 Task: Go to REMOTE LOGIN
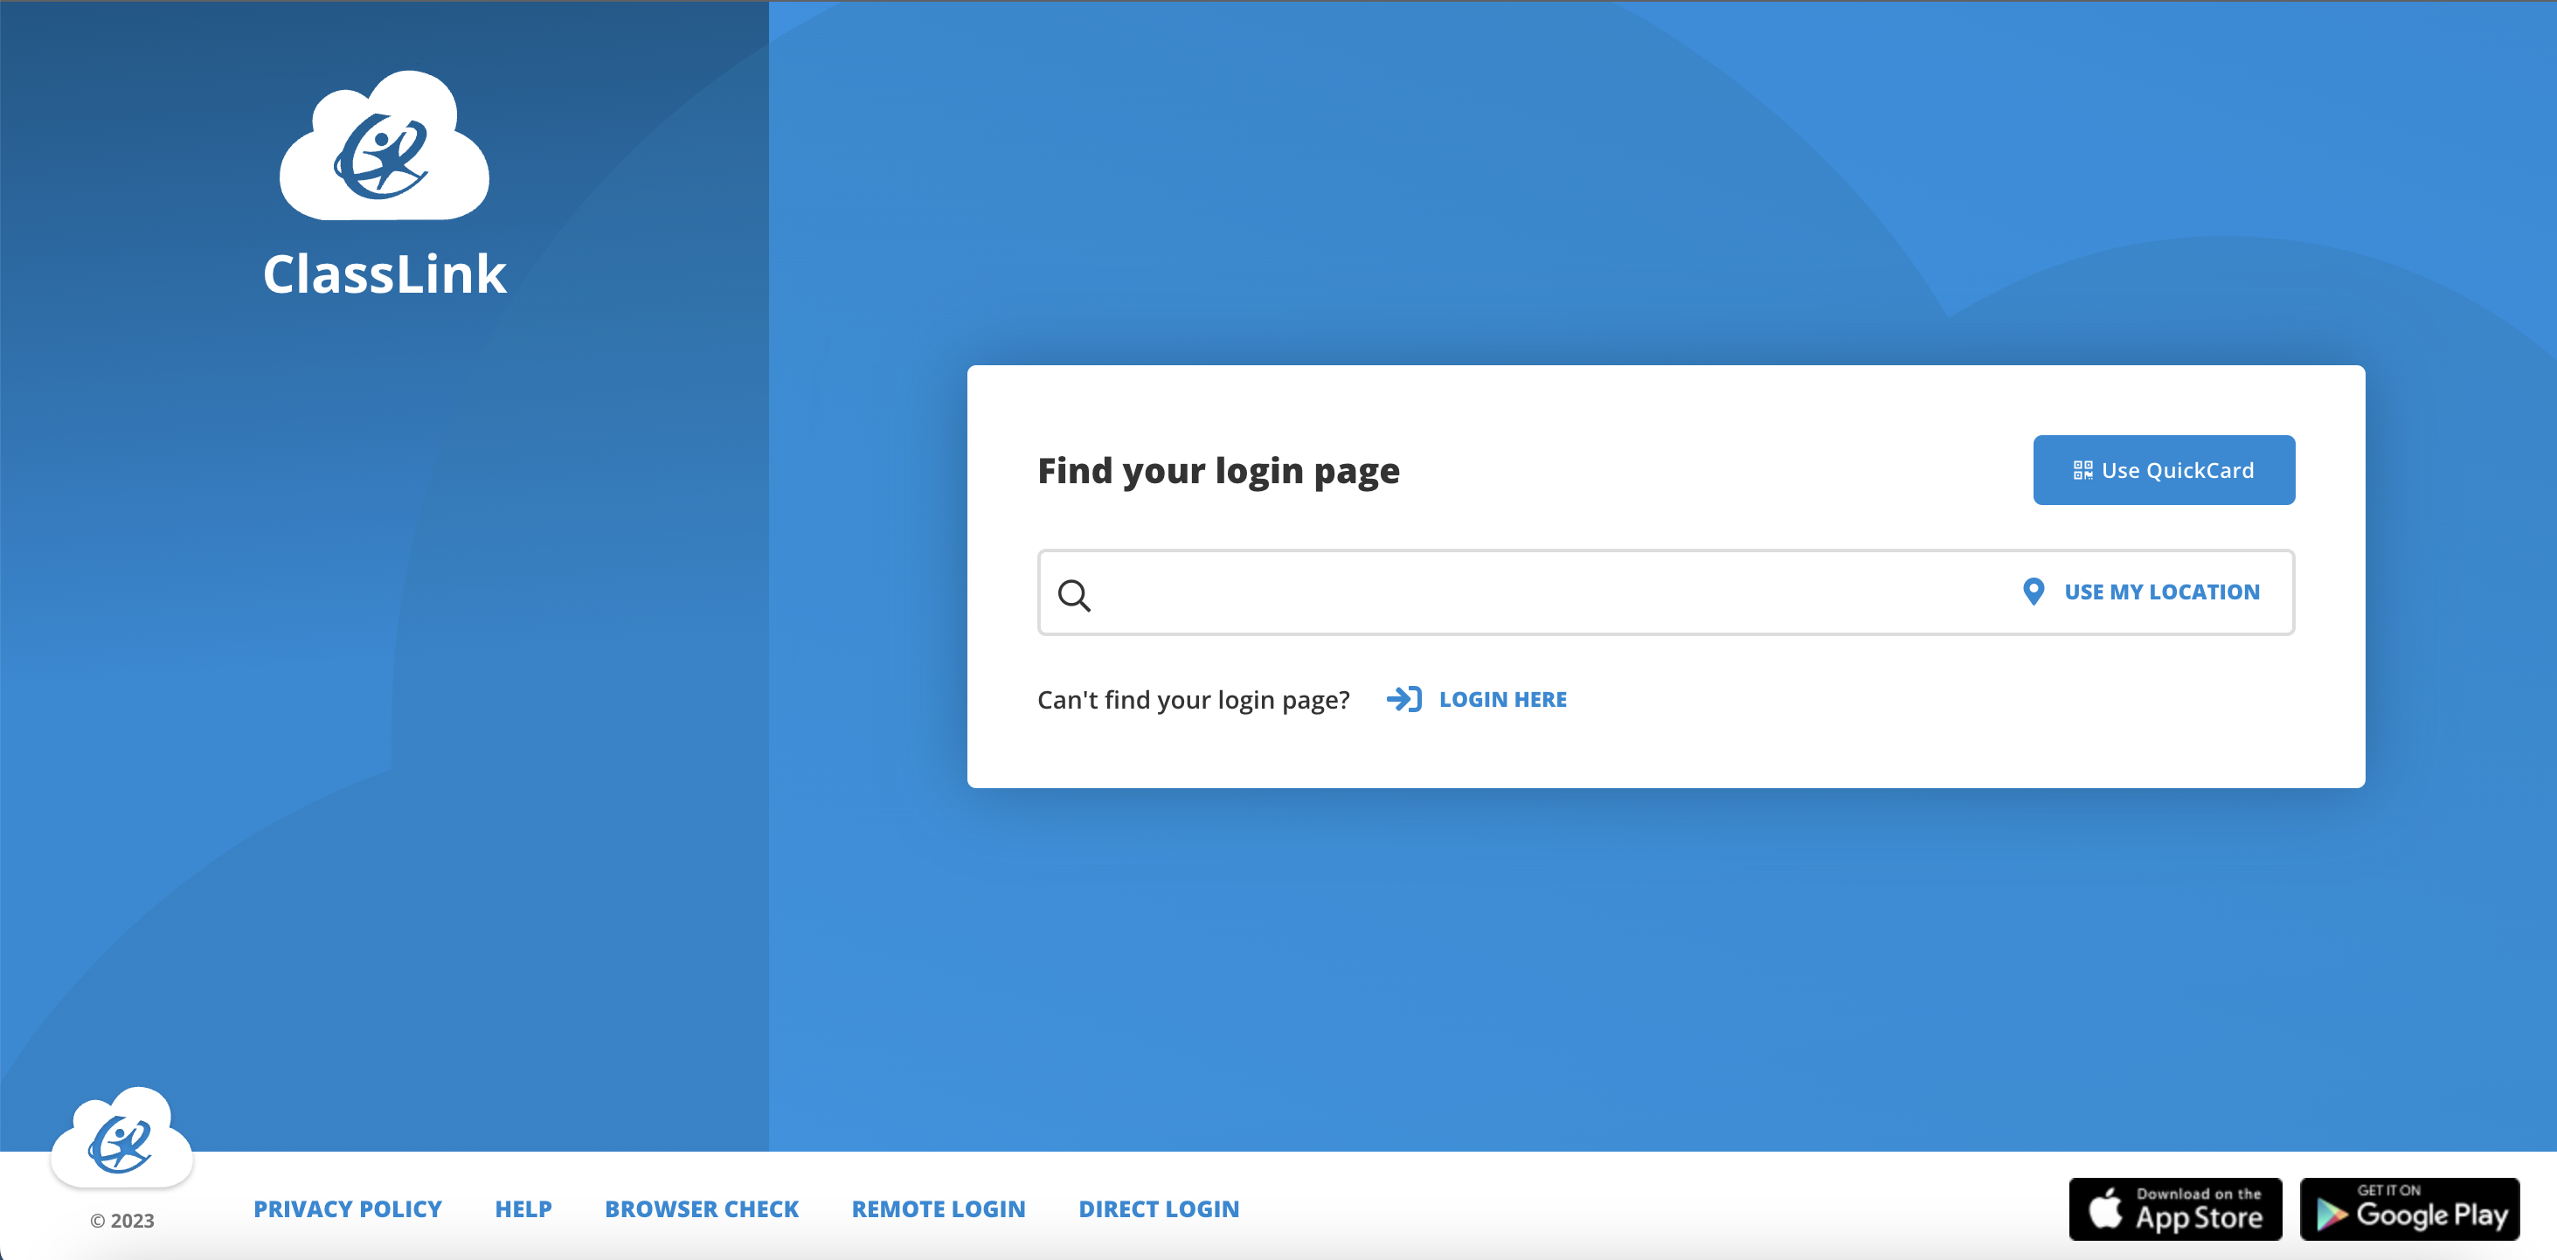click(938, 1208)
